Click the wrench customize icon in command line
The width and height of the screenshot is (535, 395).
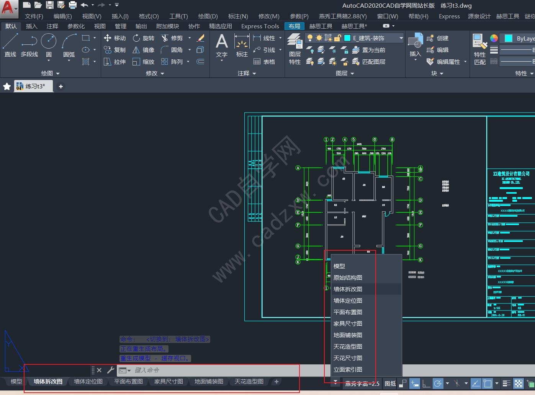click(x=111, y=370)
